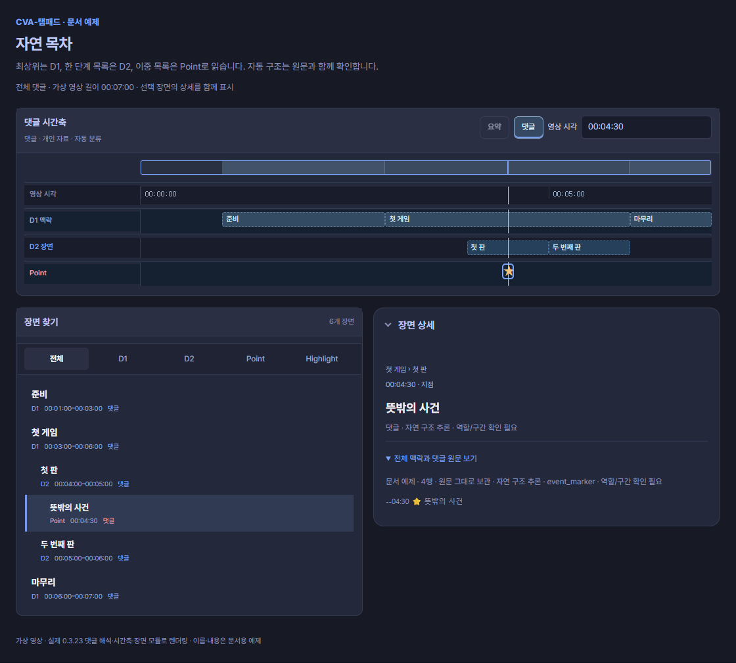Click the overview minimap bar above timeline
The height and width of the screenshot is (663, 736).
(x=426, y=168)
